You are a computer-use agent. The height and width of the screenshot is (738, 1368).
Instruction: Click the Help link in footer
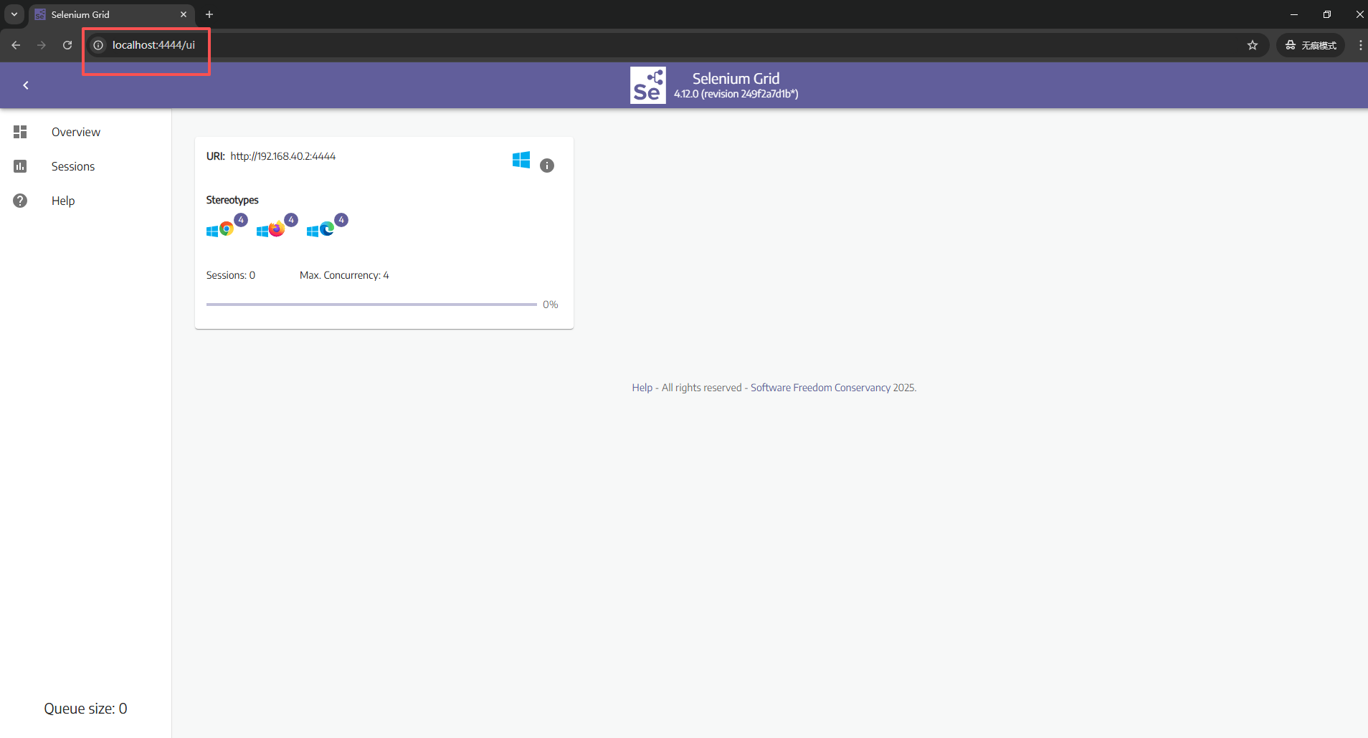642,388
